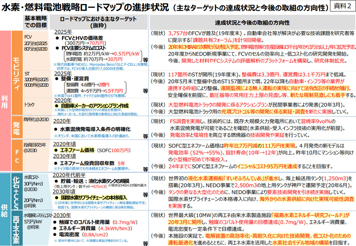Click 貯蔵・輸送:液化水素タンクの規模 bullet
The image size is (356, 246).
coord(92,181)
